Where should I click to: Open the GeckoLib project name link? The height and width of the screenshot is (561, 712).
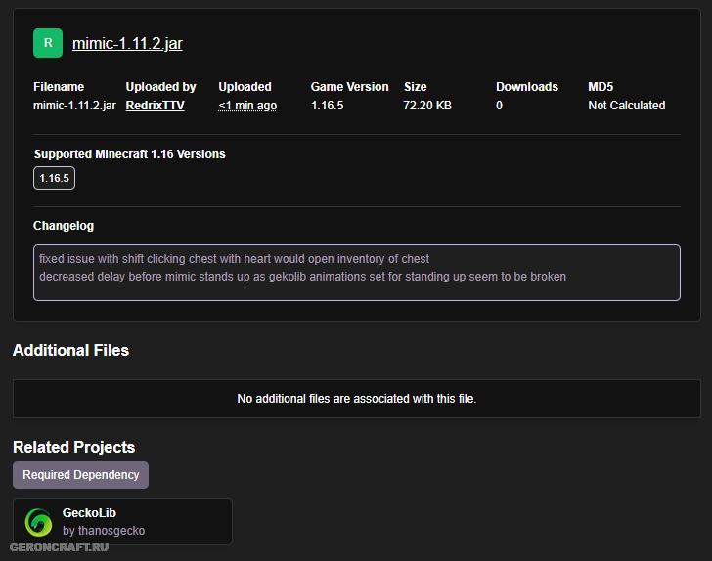click(89, 513)
